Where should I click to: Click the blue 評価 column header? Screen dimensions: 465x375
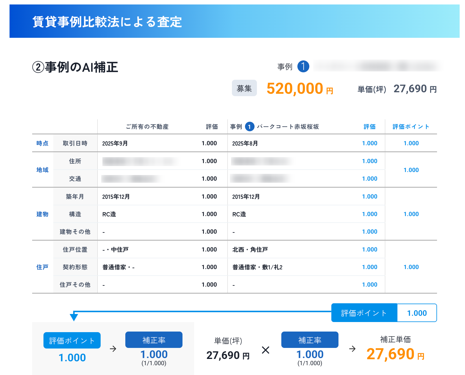point(369,127)
